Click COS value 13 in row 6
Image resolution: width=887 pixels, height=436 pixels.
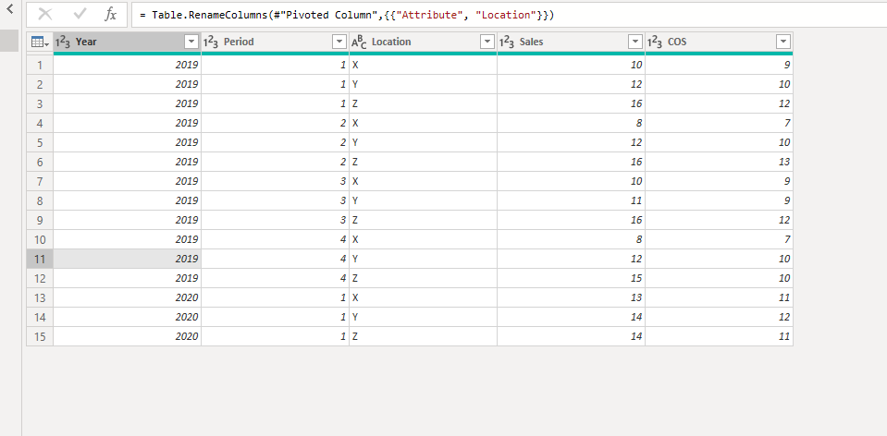pyautogui.click(x=719, y=162)
